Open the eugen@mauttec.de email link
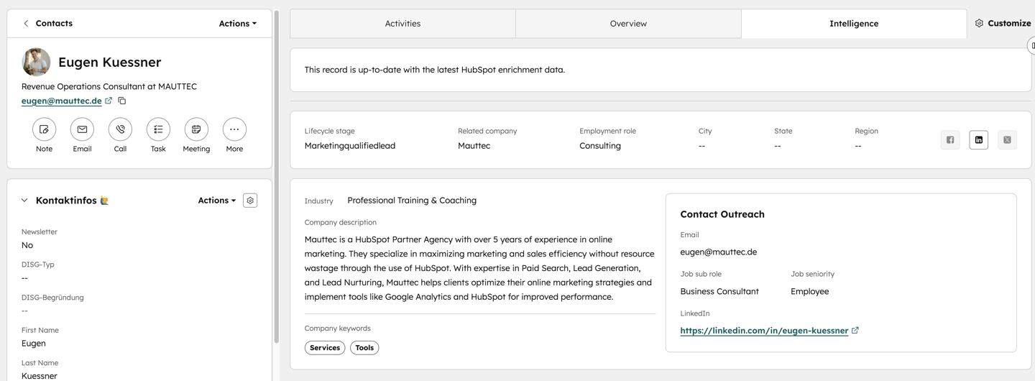The height and width of the screenshot is (381, 1035). click(61, 101)
